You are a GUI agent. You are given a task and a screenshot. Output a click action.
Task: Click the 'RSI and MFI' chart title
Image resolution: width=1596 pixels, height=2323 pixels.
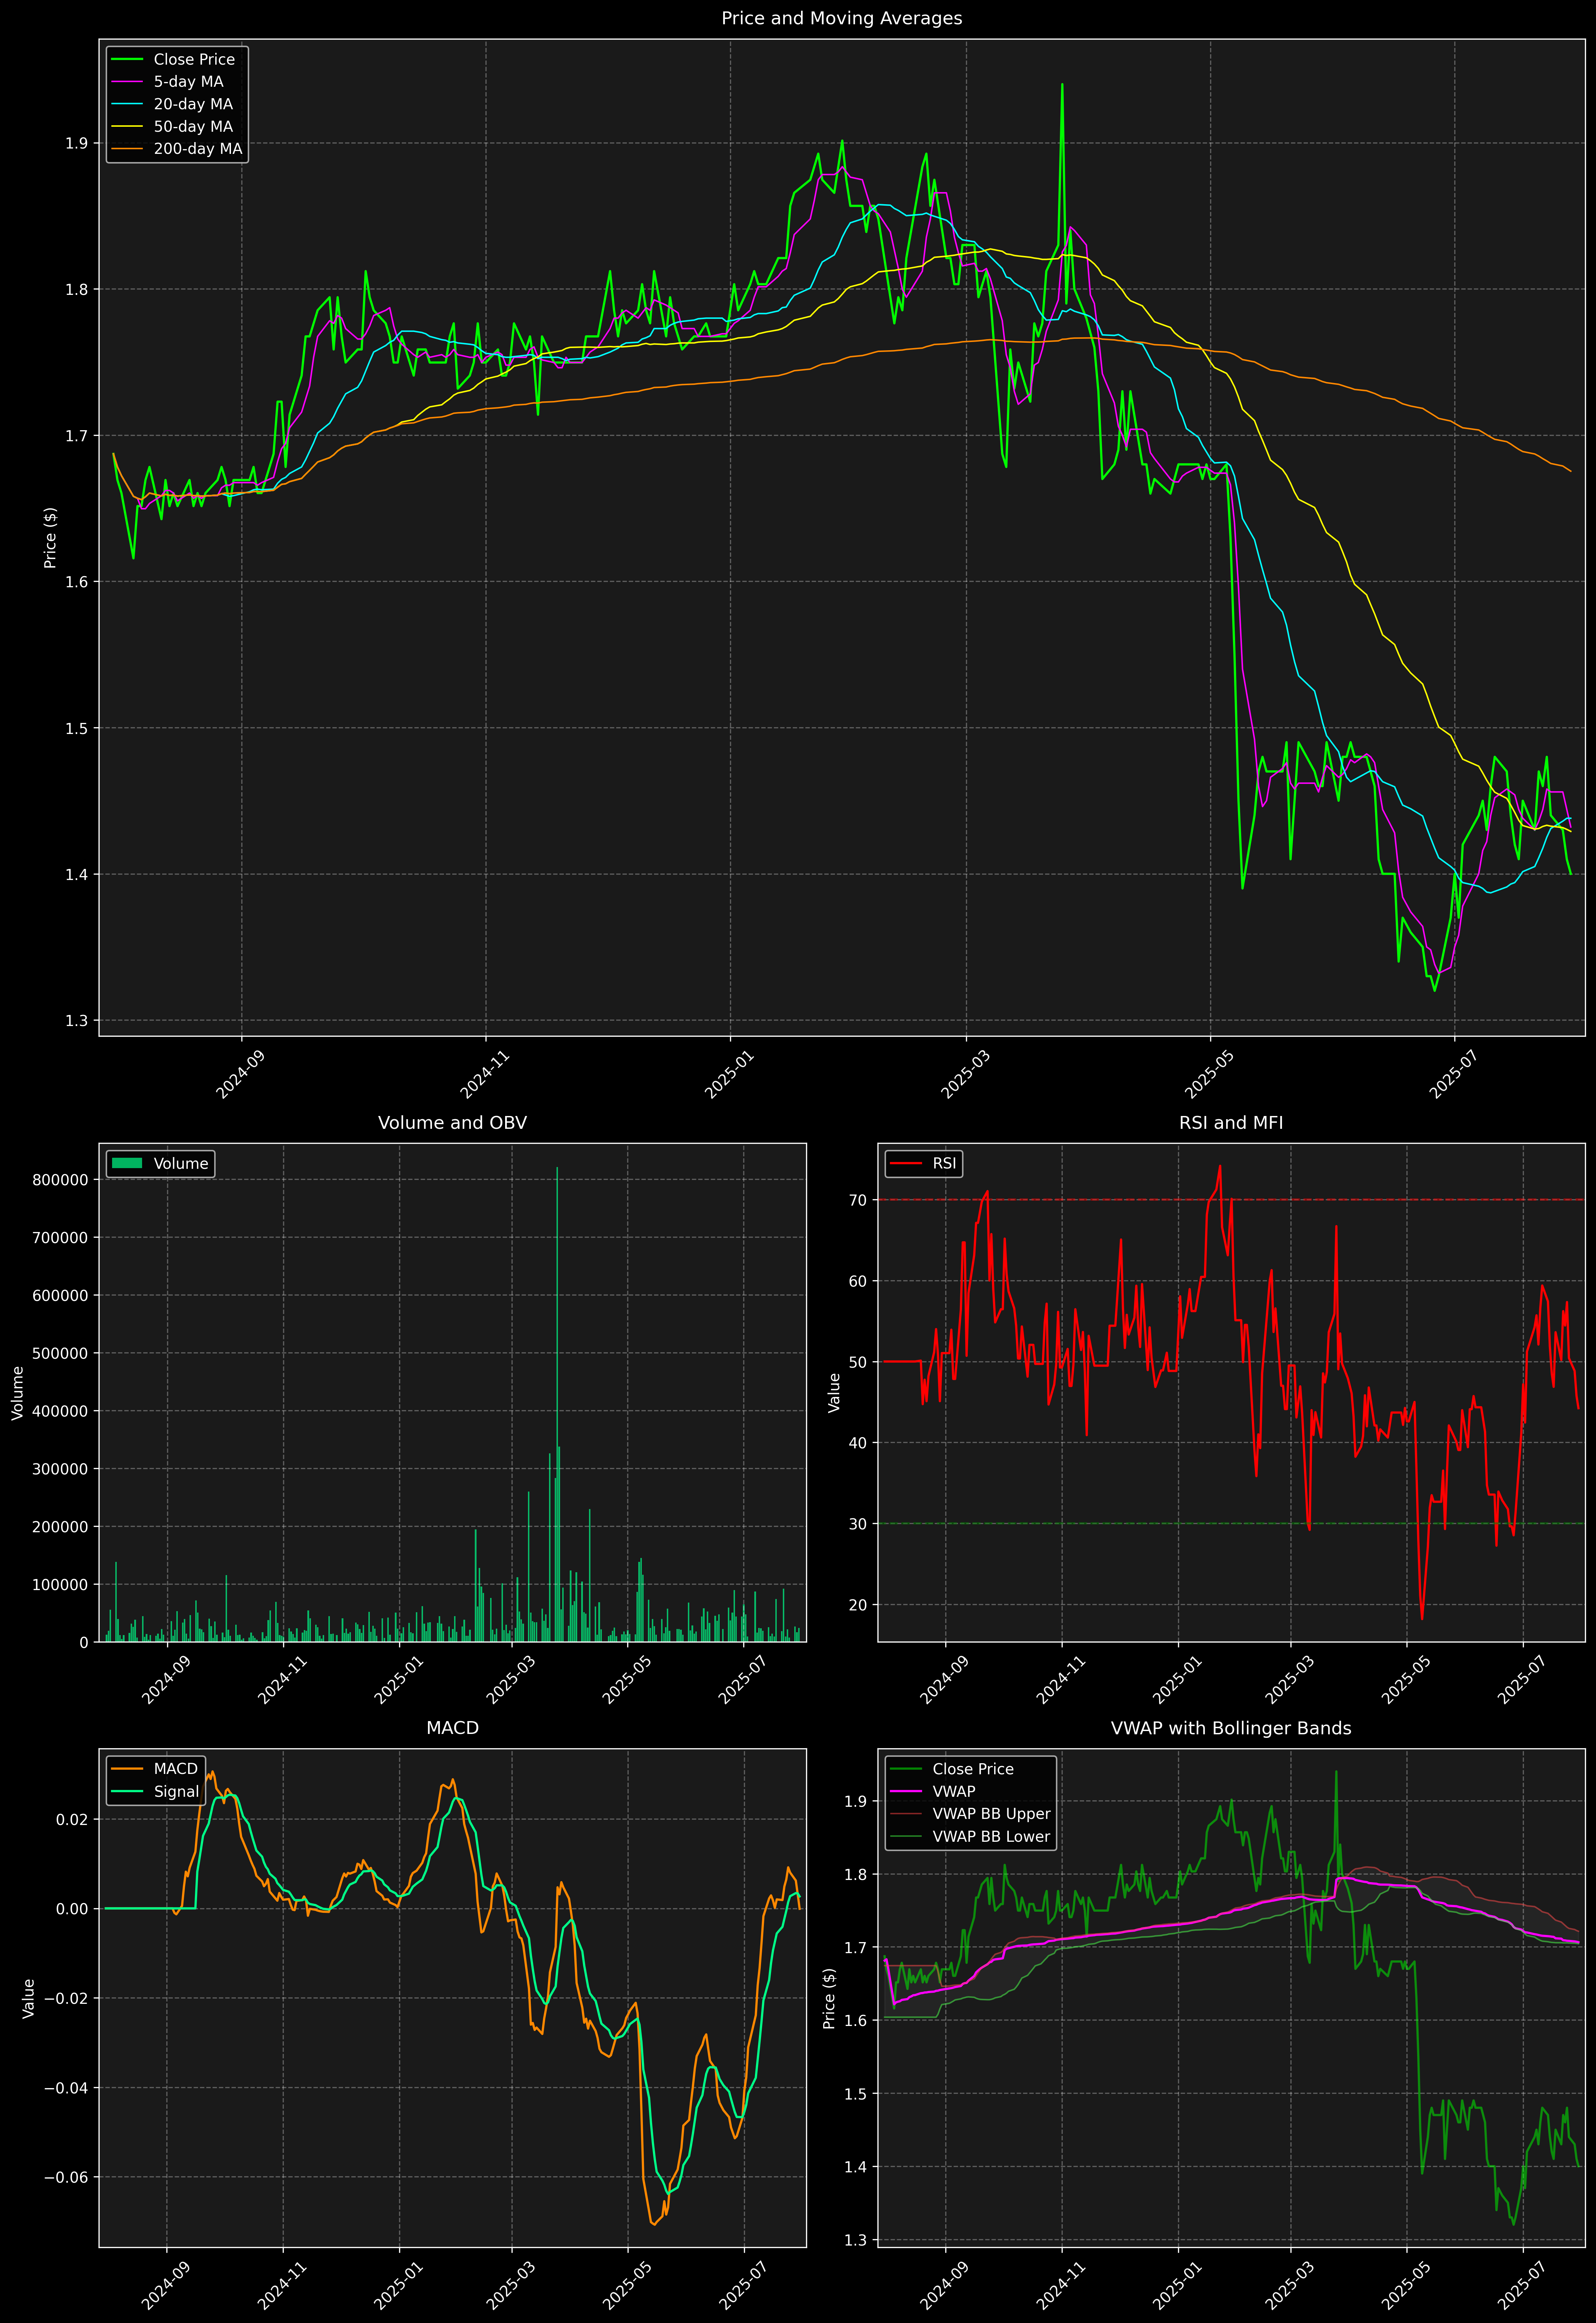pos(1231,1123)
